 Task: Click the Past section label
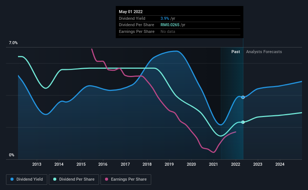click(236, 52)
